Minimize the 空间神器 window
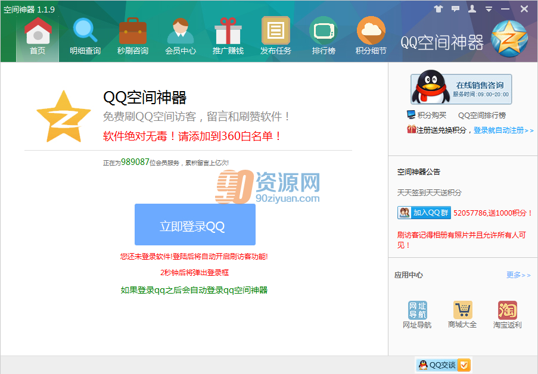Screen dimensions: 538x374 point(505,10)
